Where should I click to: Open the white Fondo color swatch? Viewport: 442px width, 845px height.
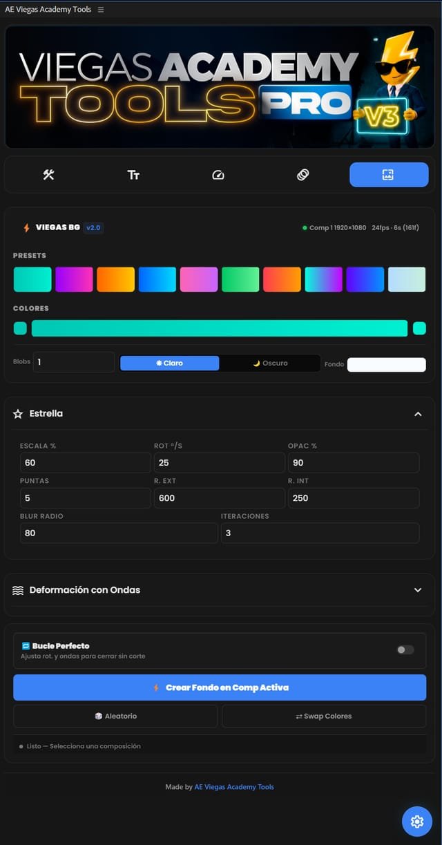click(386, 364)
